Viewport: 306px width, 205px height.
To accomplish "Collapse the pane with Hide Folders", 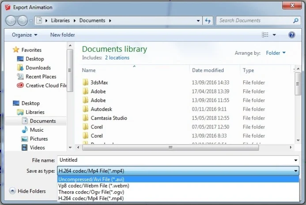I will pyautogui.click(x=27, y=191).
